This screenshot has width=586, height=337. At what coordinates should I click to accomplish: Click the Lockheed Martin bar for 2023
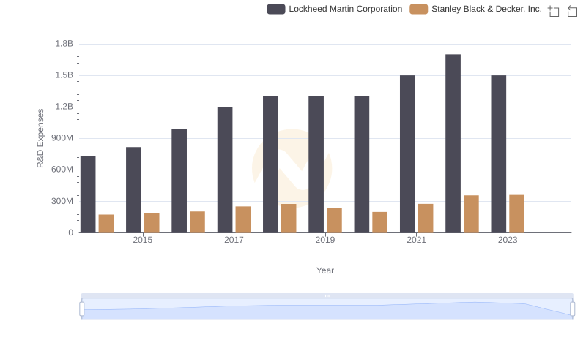coord(498,154)
